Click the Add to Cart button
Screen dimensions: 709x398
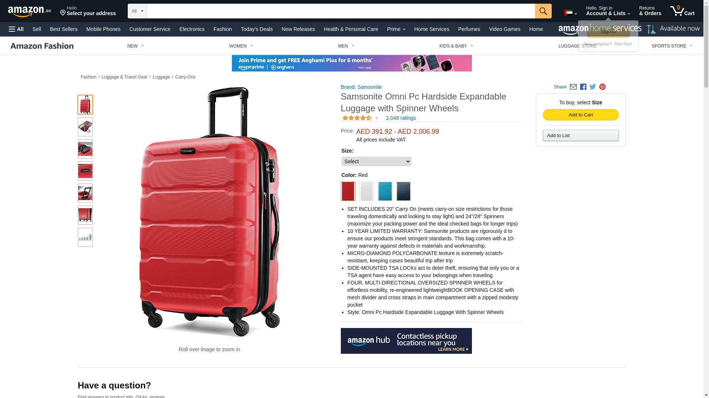pos(580,115)
